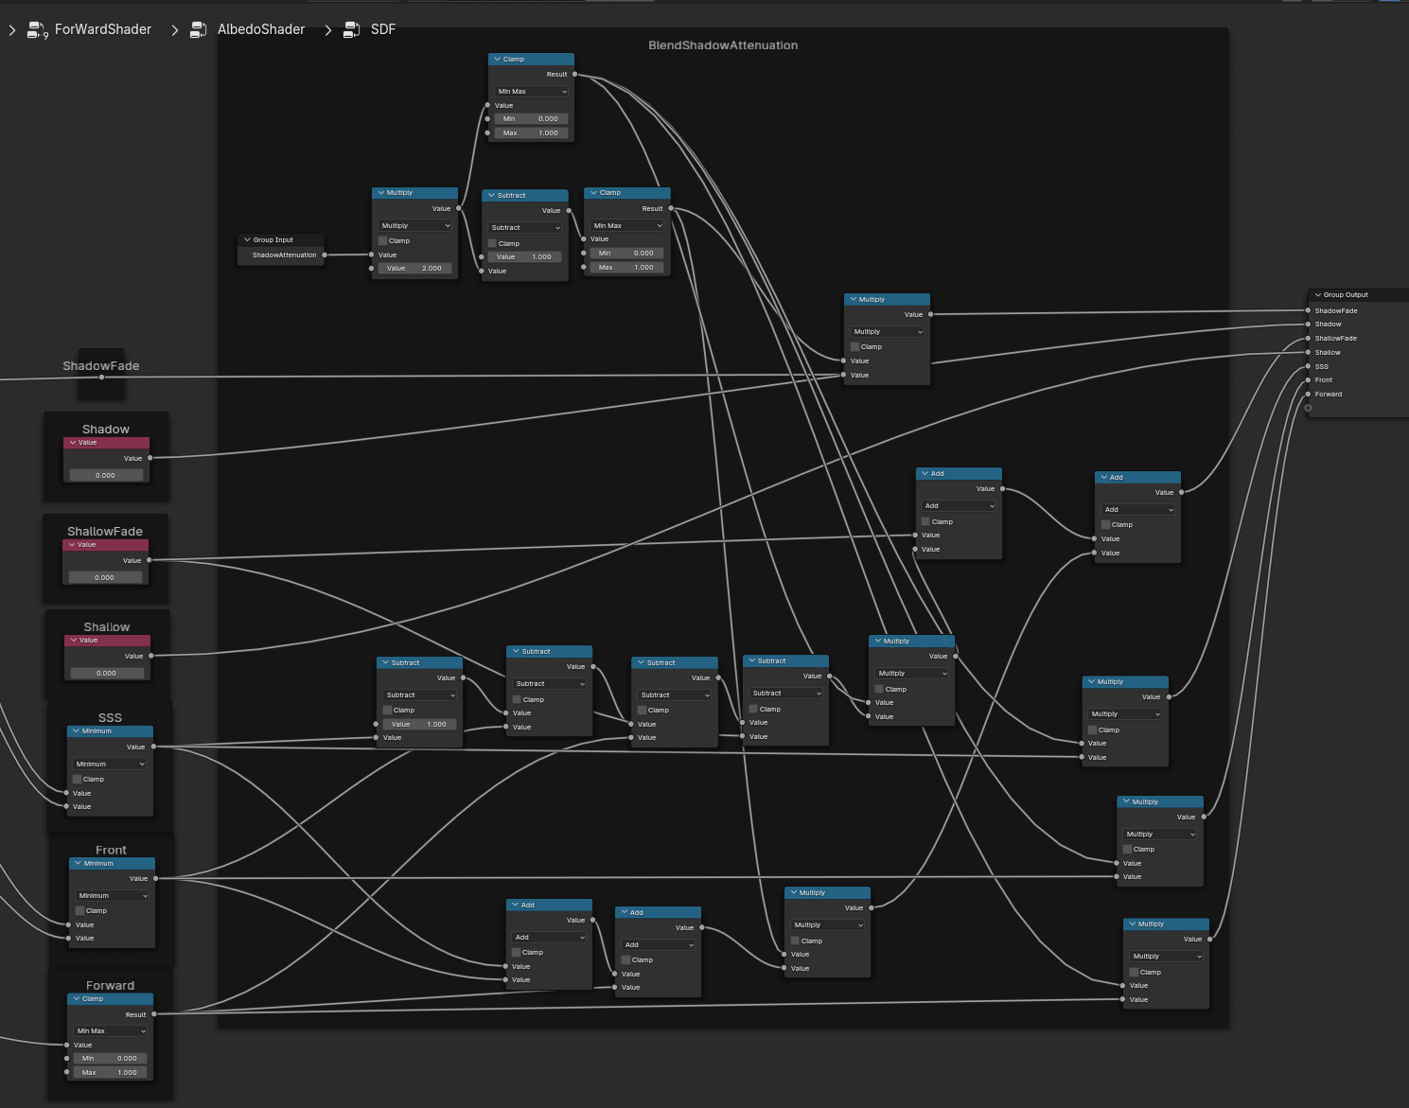
Task: Enable Clamp checkbox in the SSS Minimum node
Action: coord(78,780)
